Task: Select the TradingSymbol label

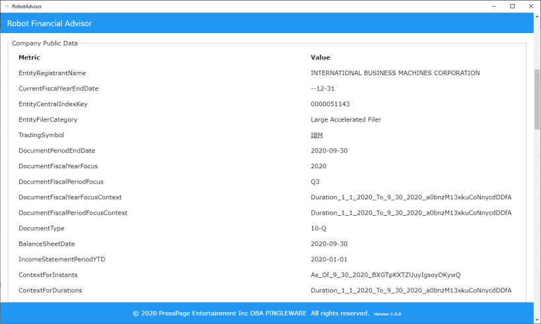Action: coord(41,135)
